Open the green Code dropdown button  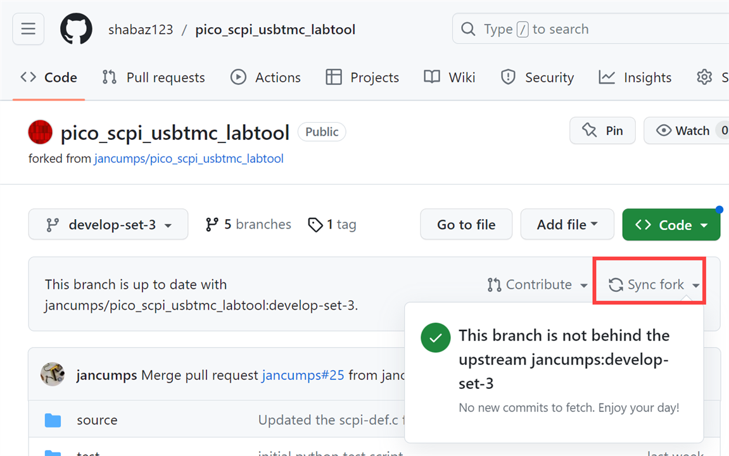[671, 224]
